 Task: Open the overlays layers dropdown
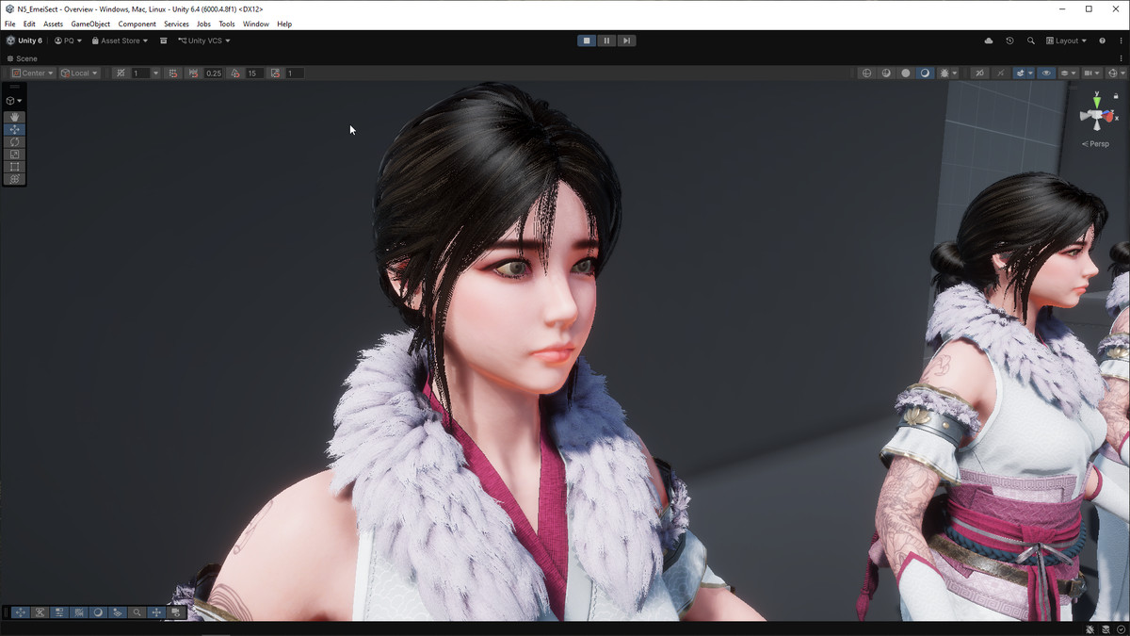coord(1068,73)
